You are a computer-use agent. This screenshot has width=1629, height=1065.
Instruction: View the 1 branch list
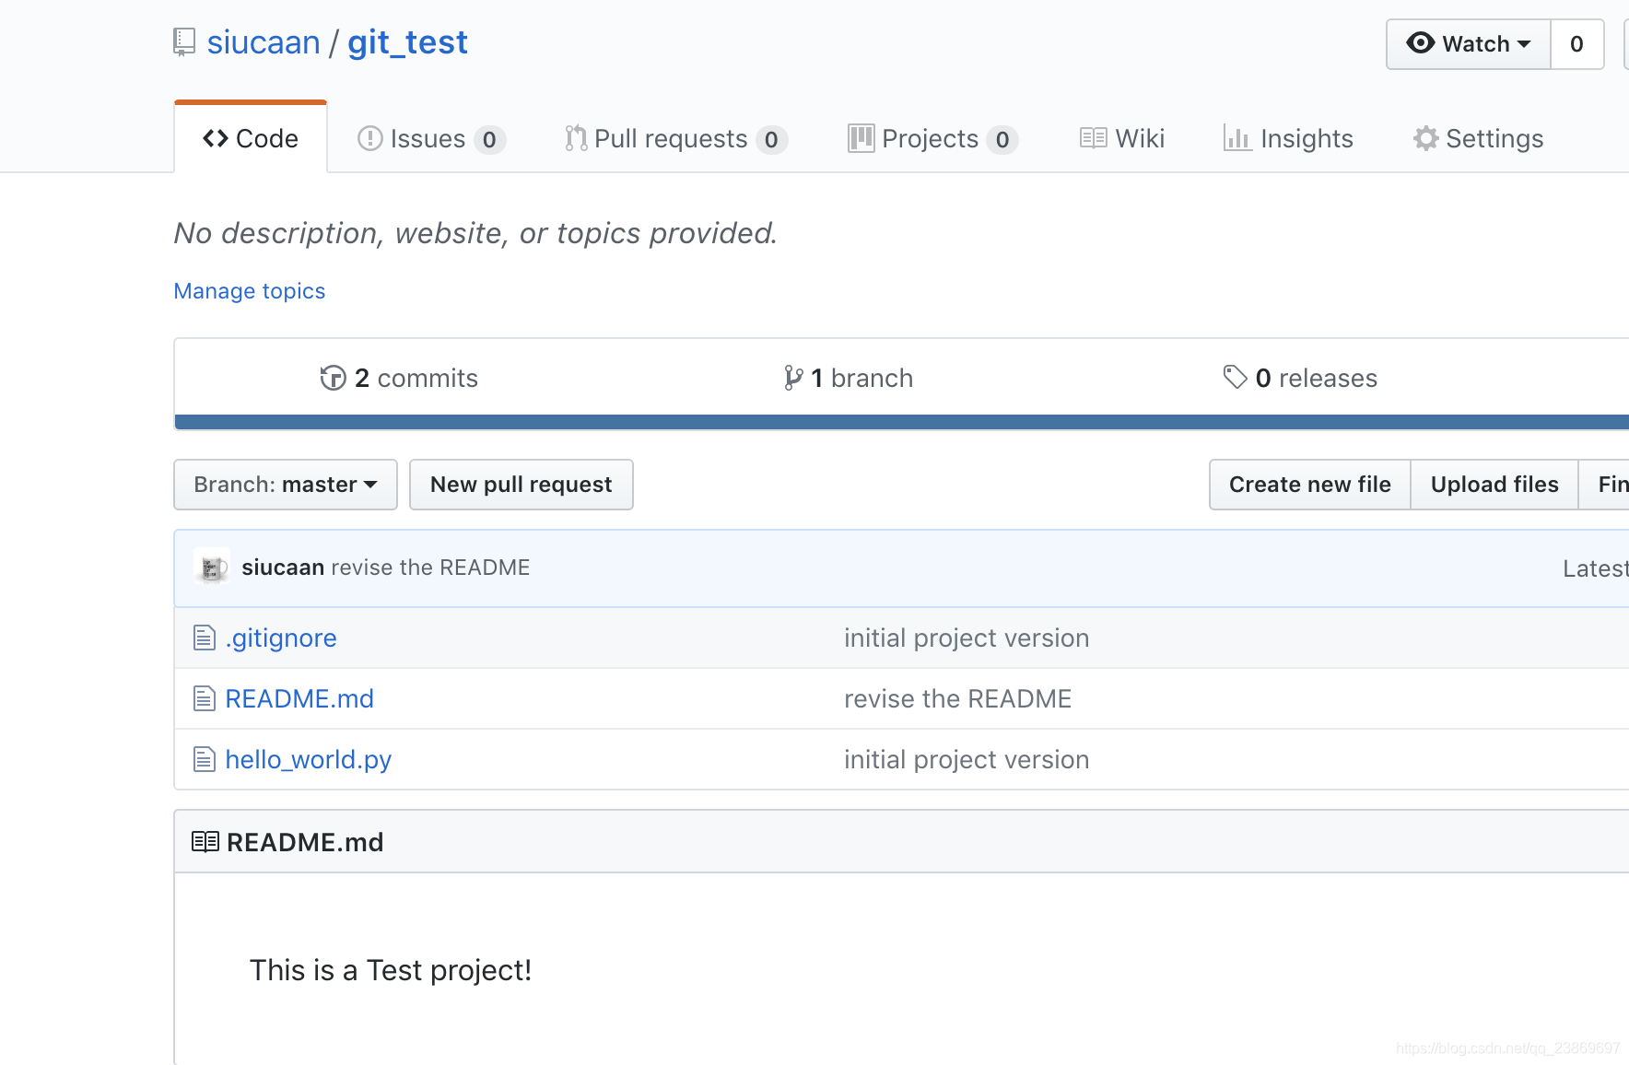pos(848,378)
